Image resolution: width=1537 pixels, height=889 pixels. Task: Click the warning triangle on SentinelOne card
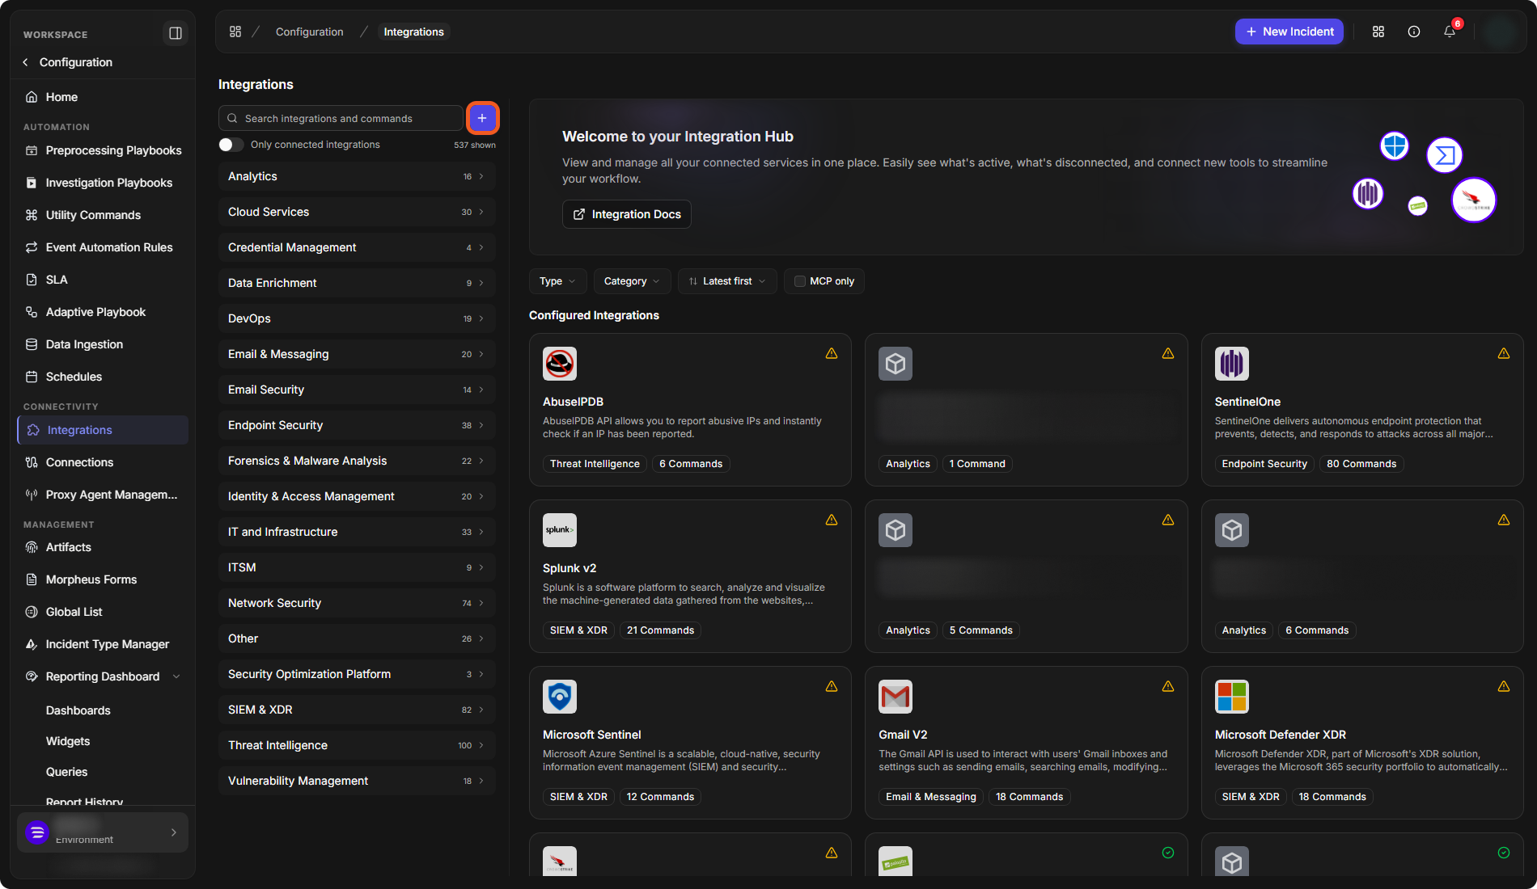(1504, 353)
